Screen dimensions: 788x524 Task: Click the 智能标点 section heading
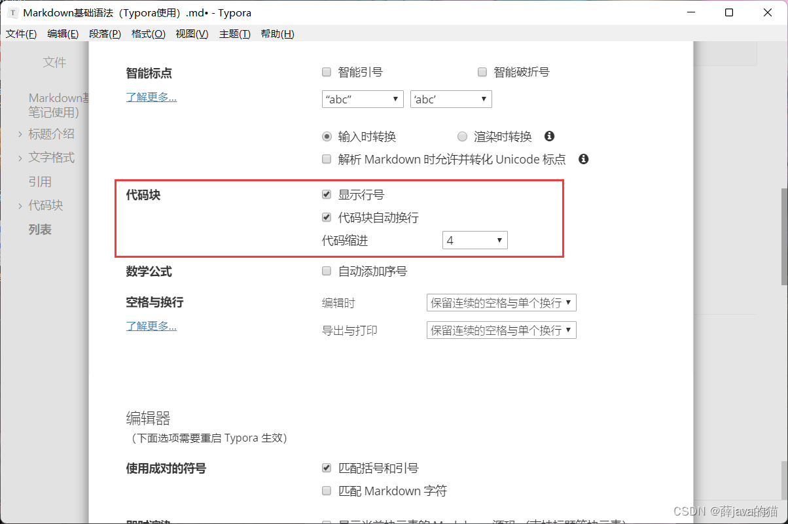coord(149,73)
